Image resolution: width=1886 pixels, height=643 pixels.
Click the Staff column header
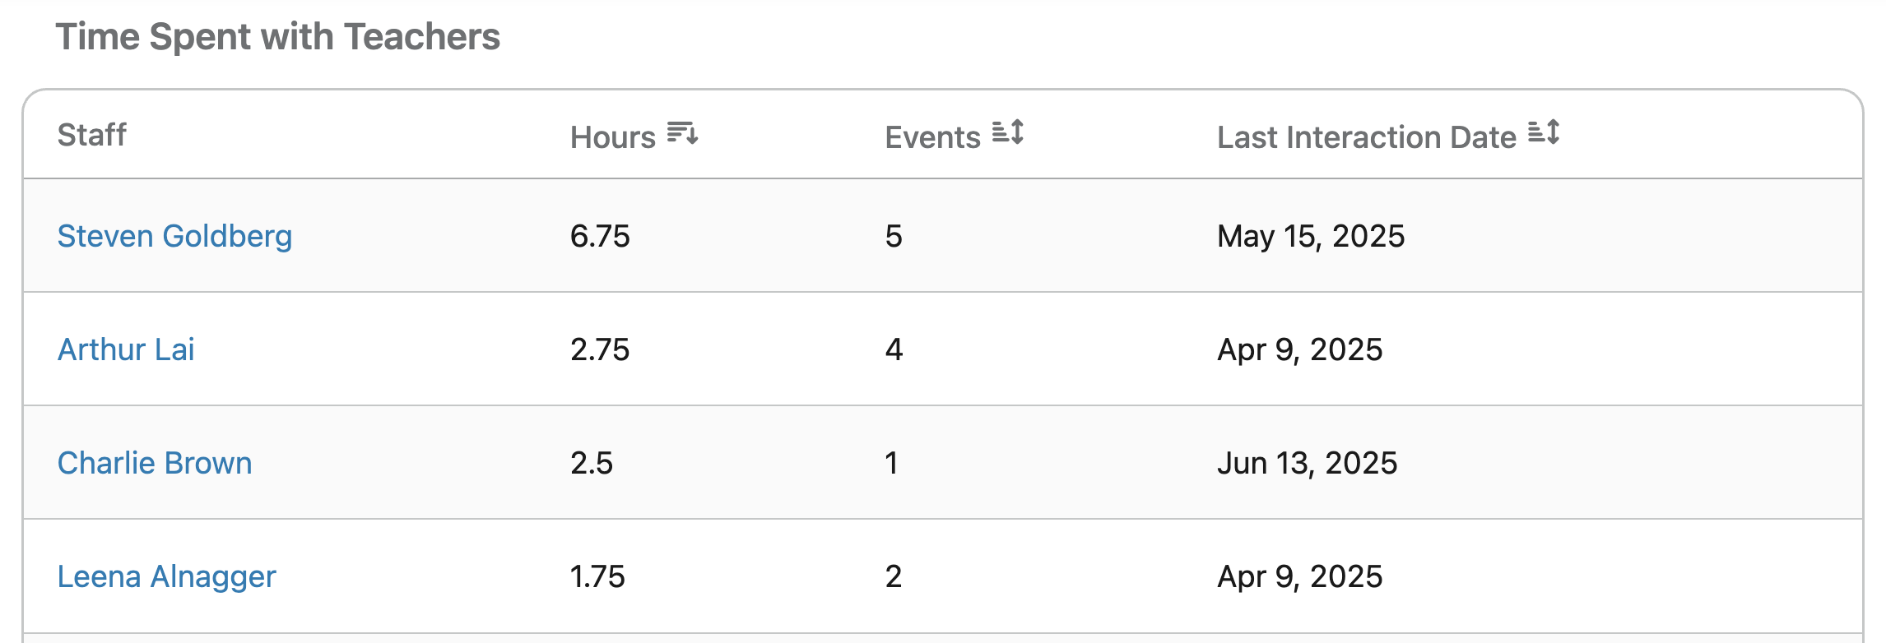(x=91, y=135)
